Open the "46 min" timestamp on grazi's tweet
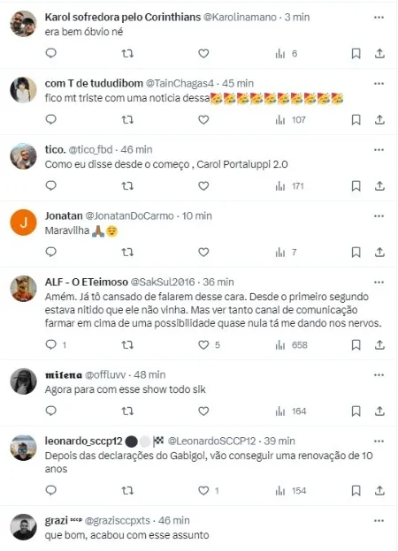Screen dimensions: 398x551 pos(174,520)
